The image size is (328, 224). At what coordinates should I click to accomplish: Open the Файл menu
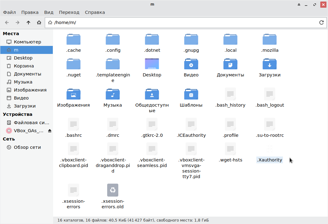[10, 12]
